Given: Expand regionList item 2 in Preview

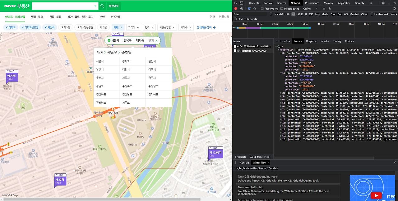Looking at the screenshot, I should click(x=281, y=93).
